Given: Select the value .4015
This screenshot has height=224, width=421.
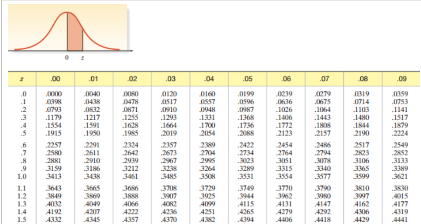Looking at the screenshot, I should click(400, 196).
